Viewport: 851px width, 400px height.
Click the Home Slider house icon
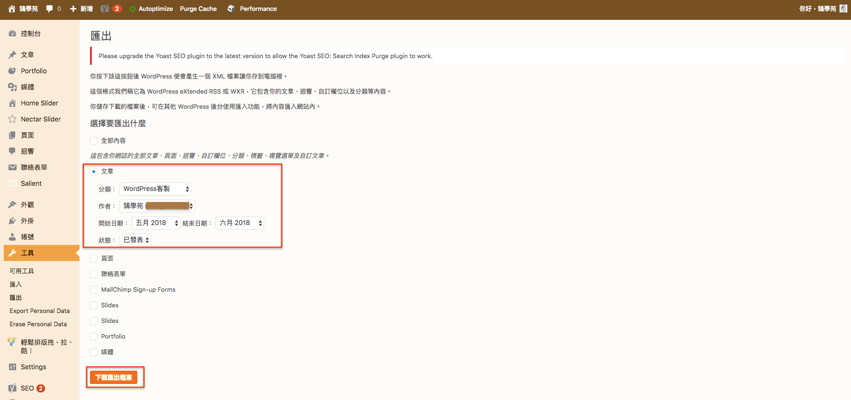(x=12, y=103)
